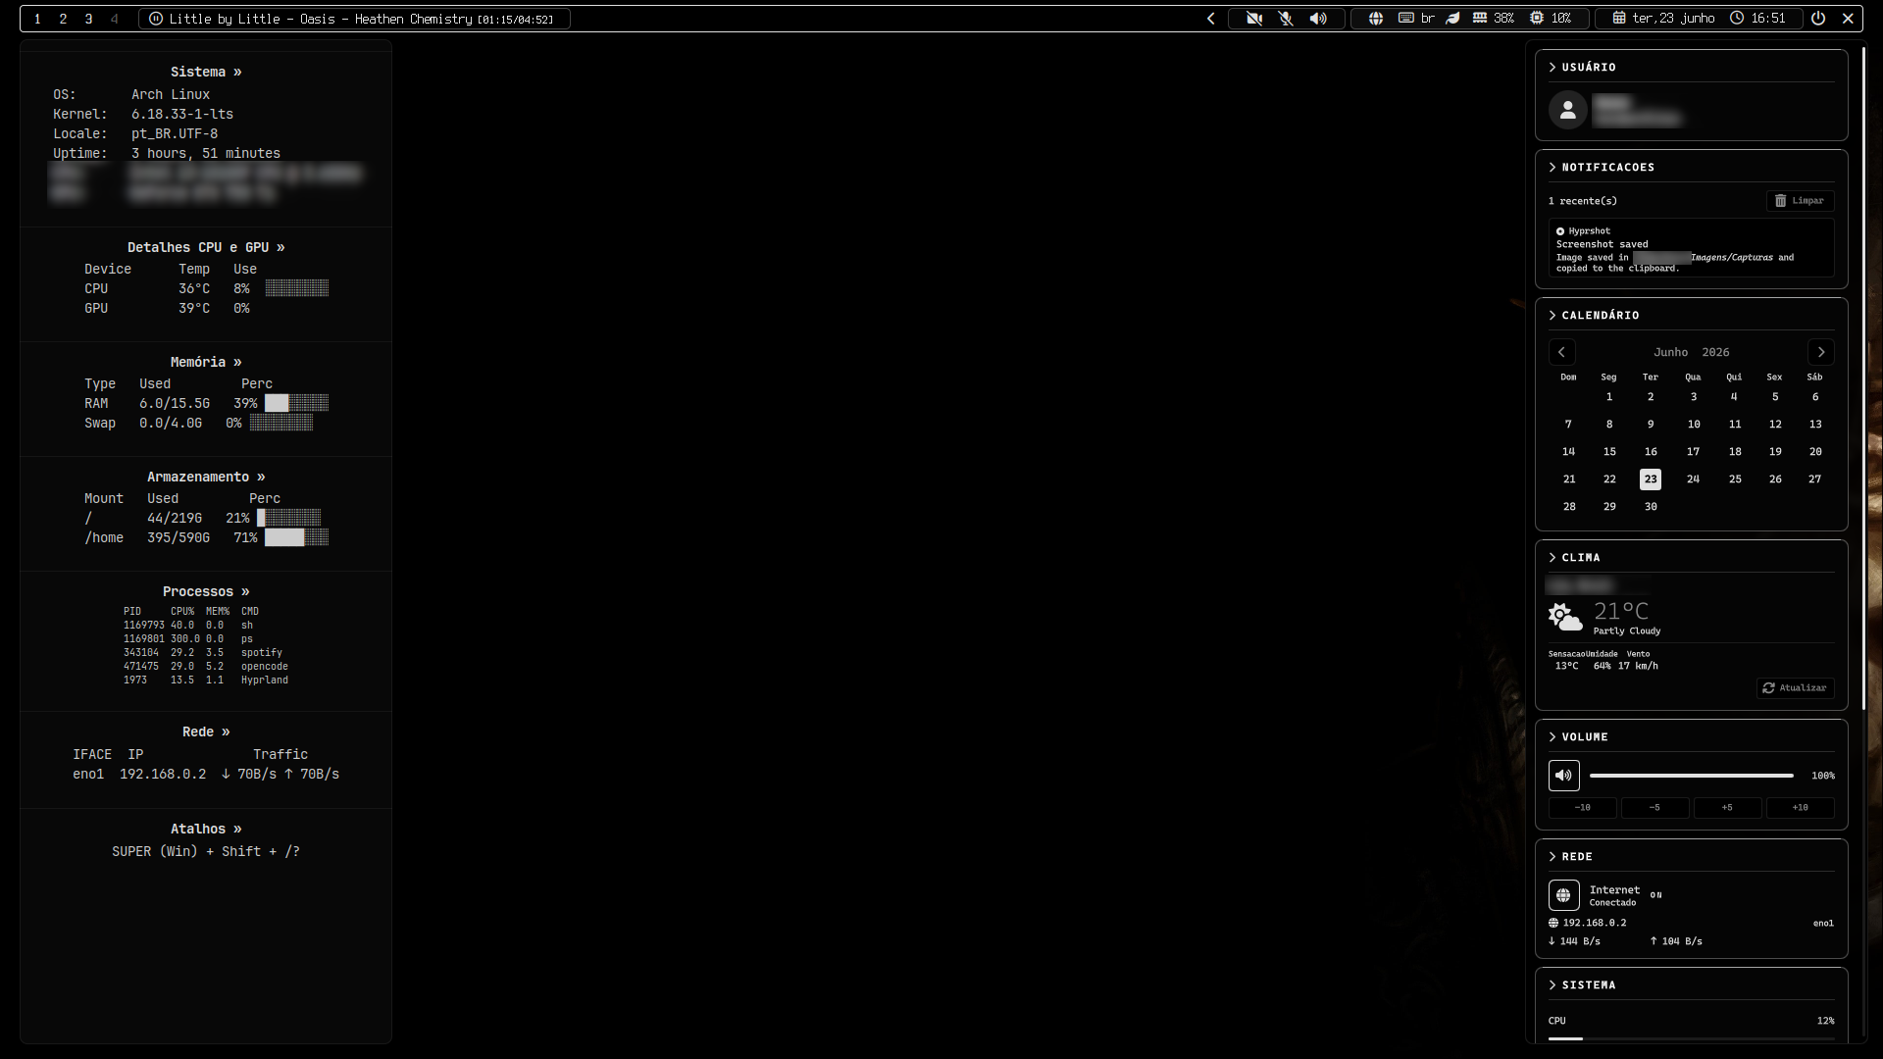
Task: Open the network globe icon in top bar
Action: coord(1376,19)
